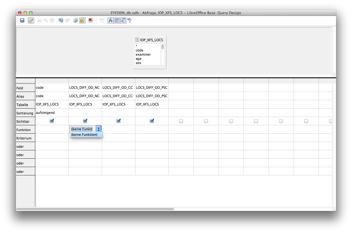Click Feld cell containing 'code'
Viewport: 352px width, 233px height.
(x=52, y=88)
